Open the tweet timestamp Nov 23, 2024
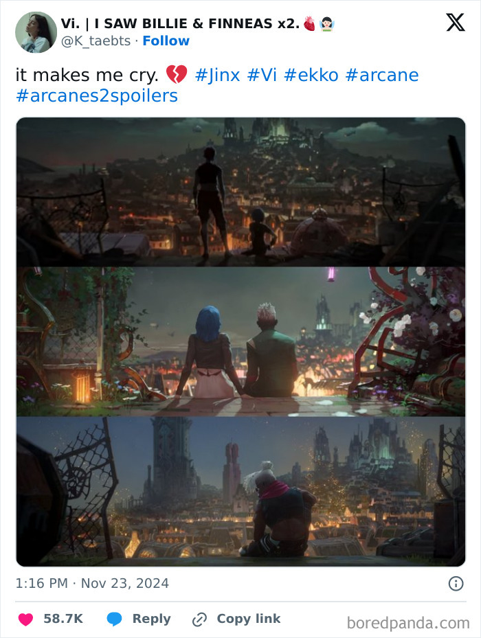481x638 pixels. pos(92,584)
